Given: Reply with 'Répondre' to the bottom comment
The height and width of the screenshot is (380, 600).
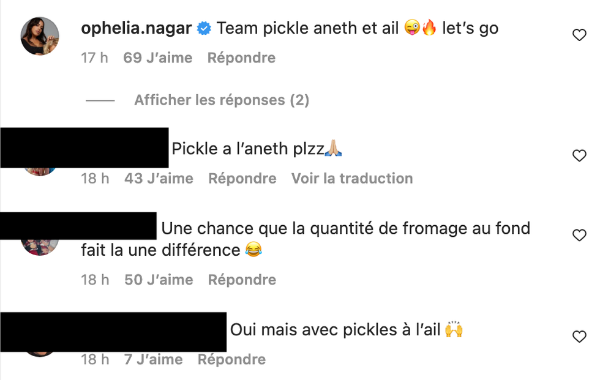Looking at the screenshot, I should pyautogui.click(x=231, y=359).
